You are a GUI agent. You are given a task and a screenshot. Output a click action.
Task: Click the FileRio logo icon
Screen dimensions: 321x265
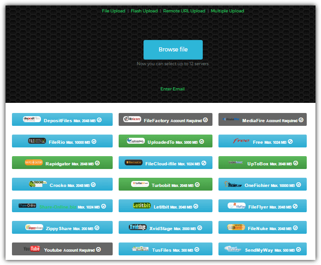tap(37, 141)
